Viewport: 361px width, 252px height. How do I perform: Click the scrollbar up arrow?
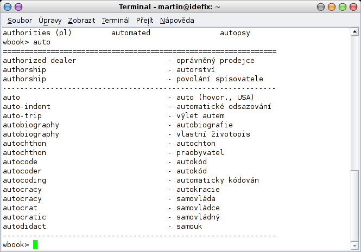pos(354,31)
